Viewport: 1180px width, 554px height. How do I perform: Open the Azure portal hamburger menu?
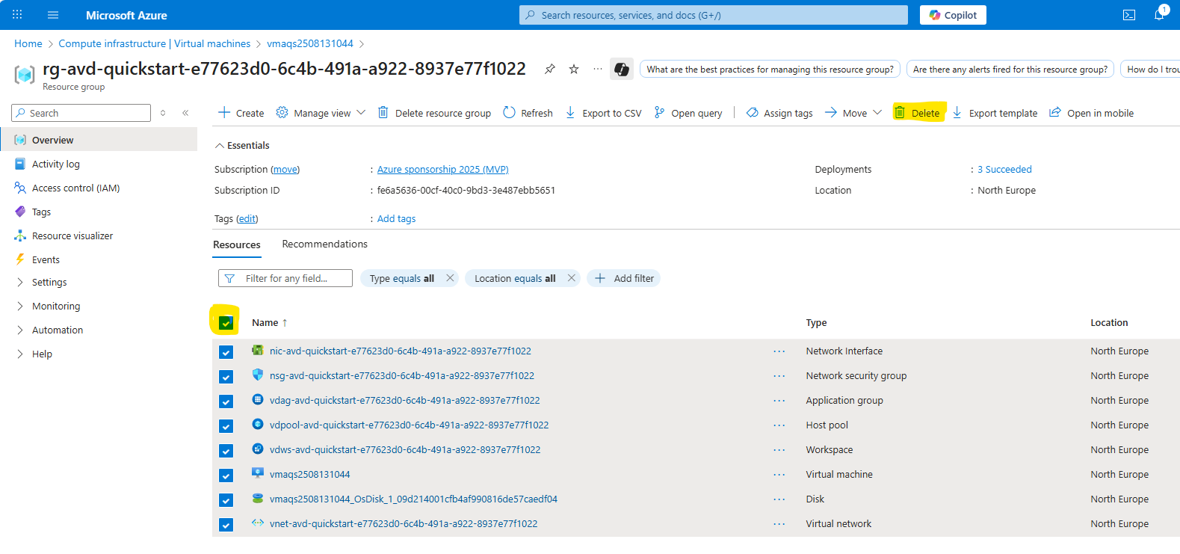(52, 15)
